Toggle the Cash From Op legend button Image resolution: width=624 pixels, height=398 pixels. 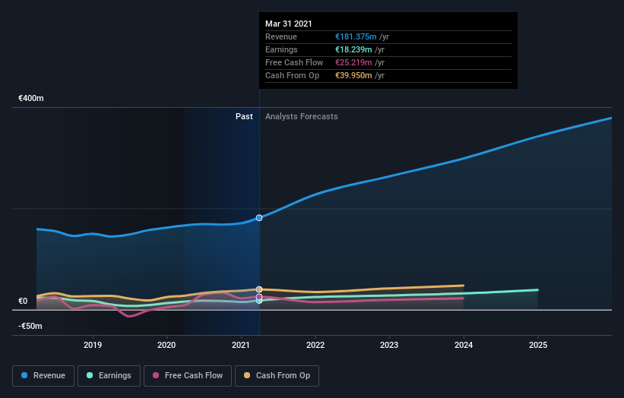(x=277, y=376)
